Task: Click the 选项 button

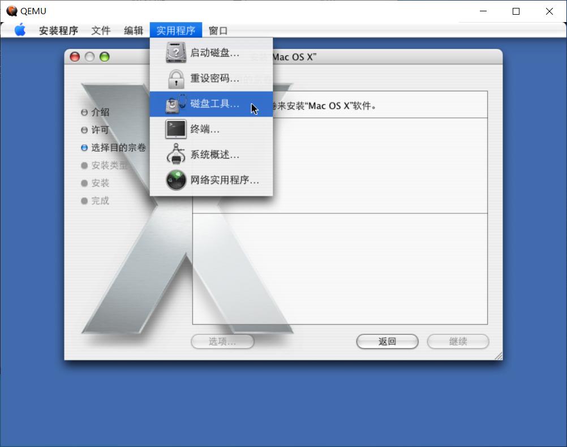Action: pos(222,341)
